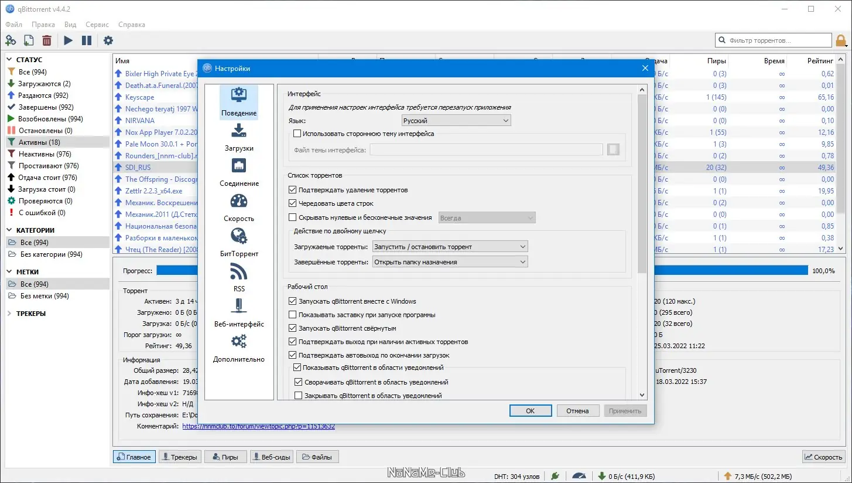Viewport: 852px width, 483px height.
Task: Select the Zettlr 2.2.3_x64.exe torrent row
Action: pyautogui.click(x=153, y=191)
